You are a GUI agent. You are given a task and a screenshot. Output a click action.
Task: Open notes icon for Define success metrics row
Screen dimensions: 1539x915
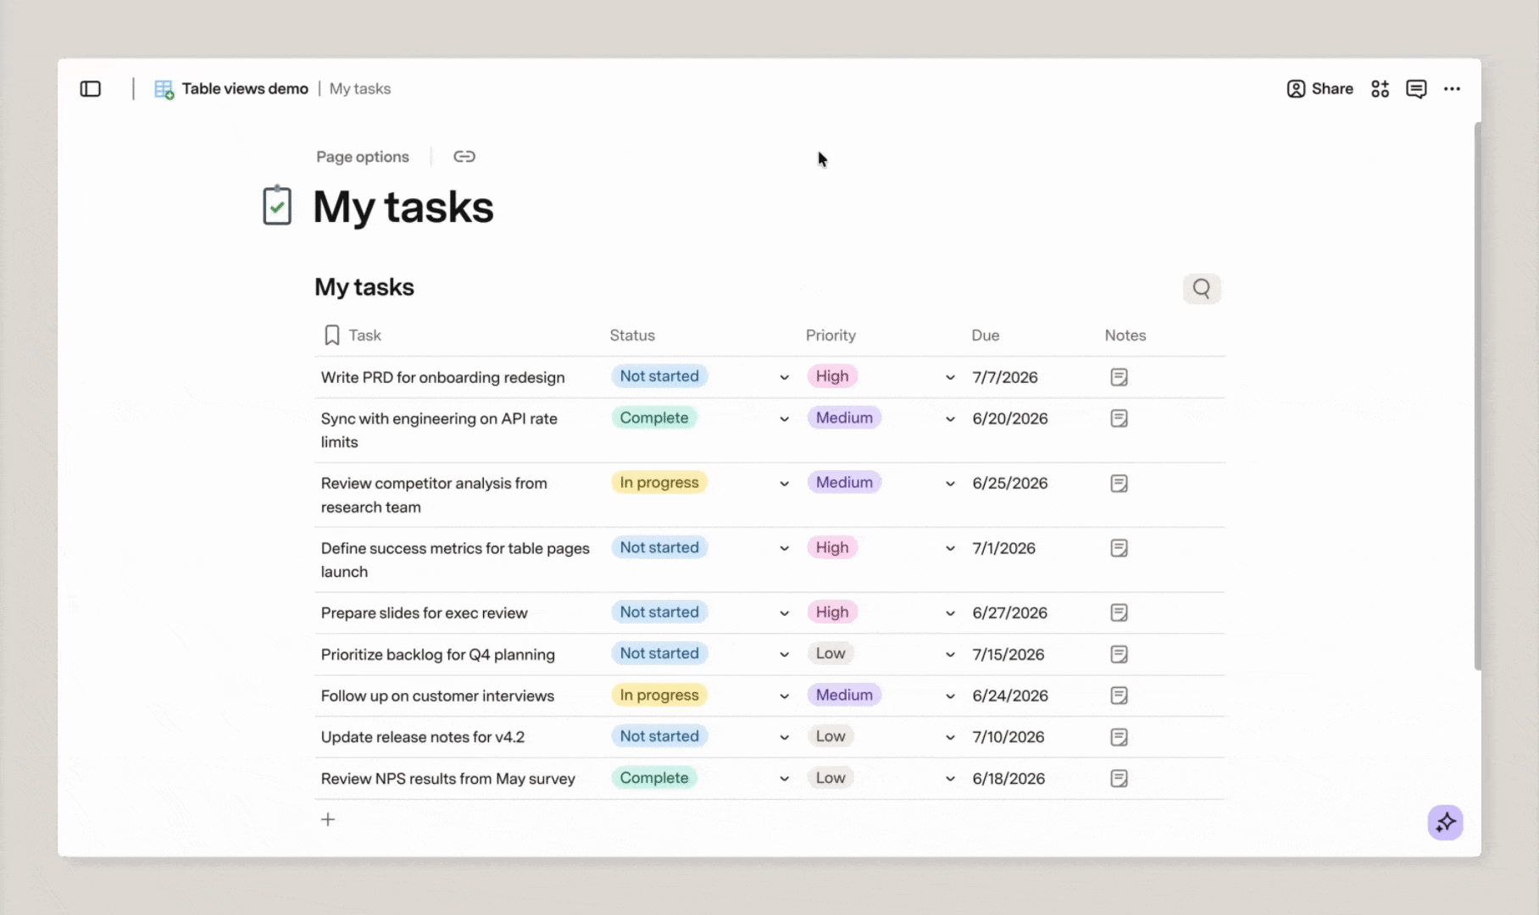coord(1119,548)
